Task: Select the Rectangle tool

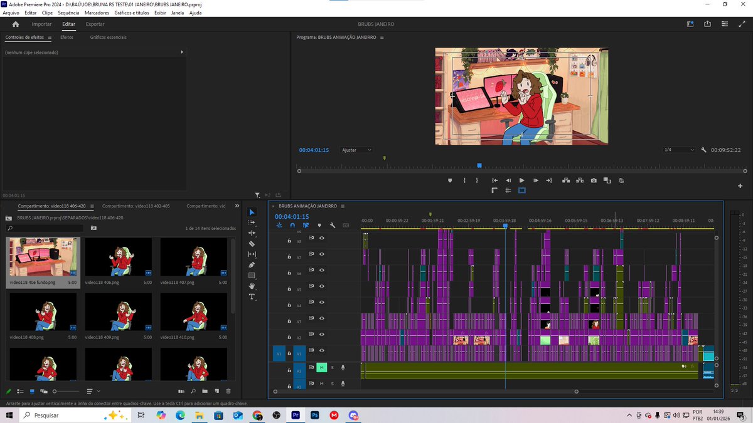Action: 252,275
